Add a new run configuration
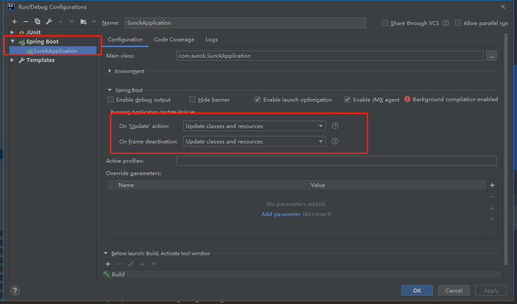 (x=14, y=21)
